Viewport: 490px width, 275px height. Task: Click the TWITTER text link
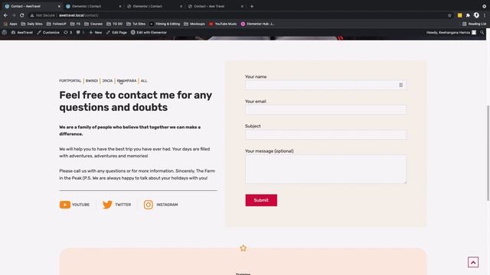point(123,205)
